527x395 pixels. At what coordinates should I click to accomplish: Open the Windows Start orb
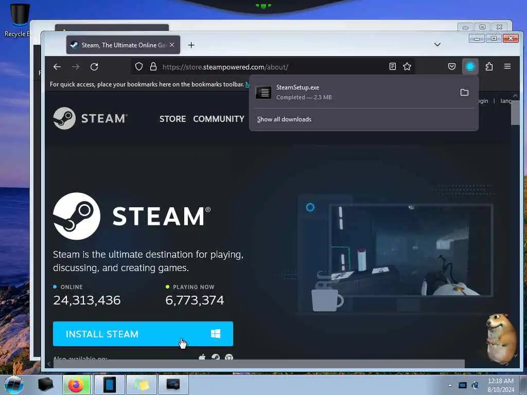point(14,385)
